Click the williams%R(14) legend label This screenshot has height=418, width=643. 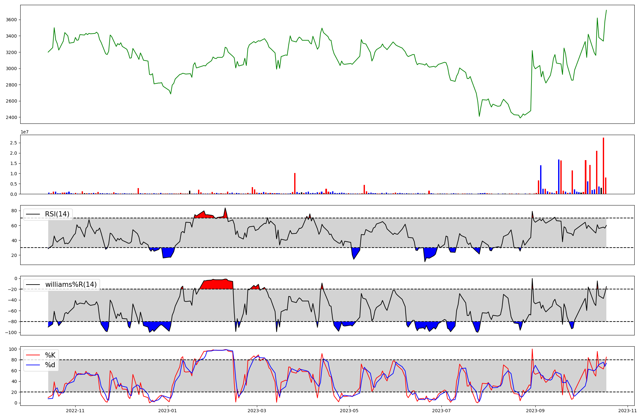[x=71, y=285]
